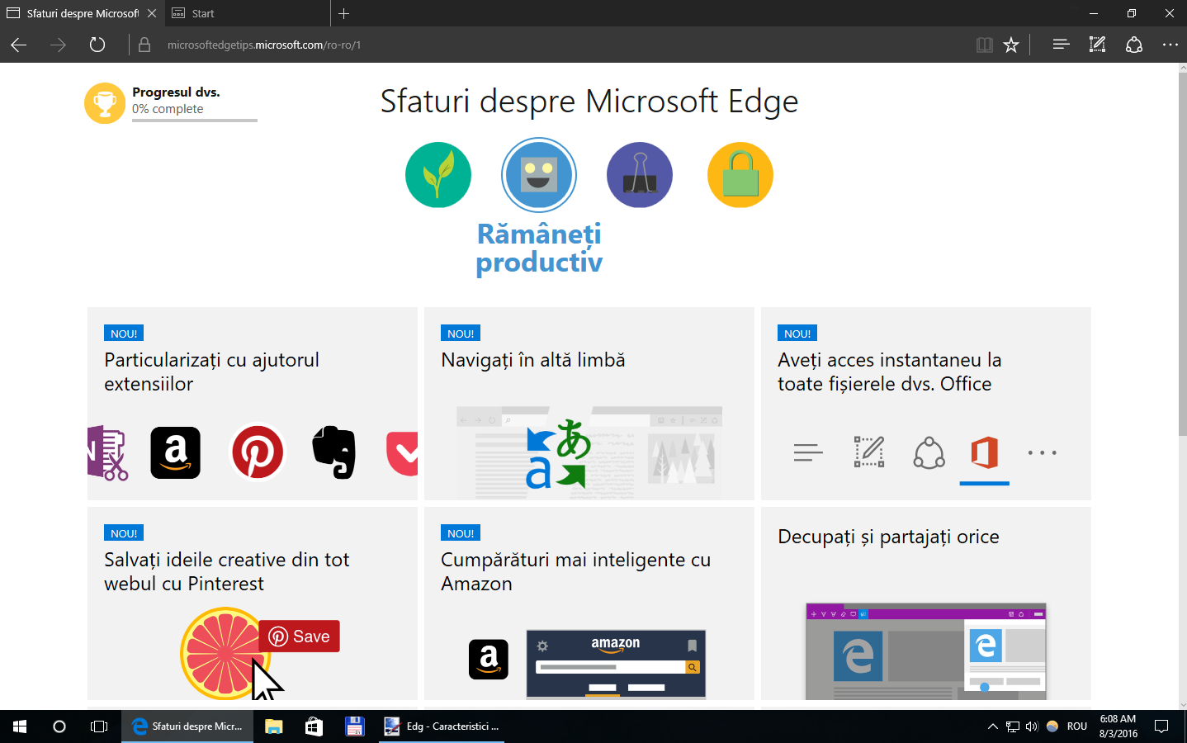
Task: Open Reading view from the address bar
Action: 985,45
